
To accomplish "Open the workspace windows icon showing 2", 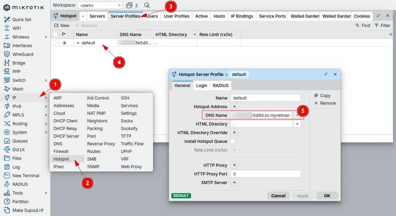I will pos(132,5).
